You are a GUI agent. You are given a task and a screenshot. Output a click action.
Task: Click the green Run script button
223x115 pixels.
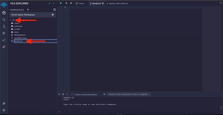click(x=61, y=3)
